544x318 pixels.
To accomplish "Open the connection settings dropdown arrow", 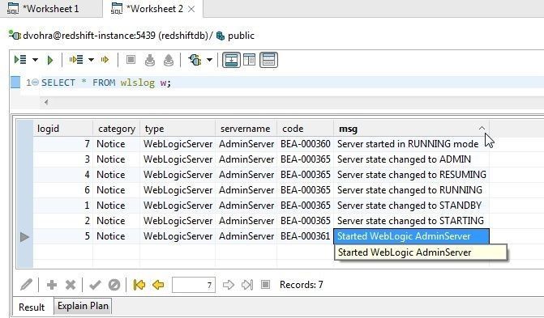I will pyautogui.click(x=209, y=60).
